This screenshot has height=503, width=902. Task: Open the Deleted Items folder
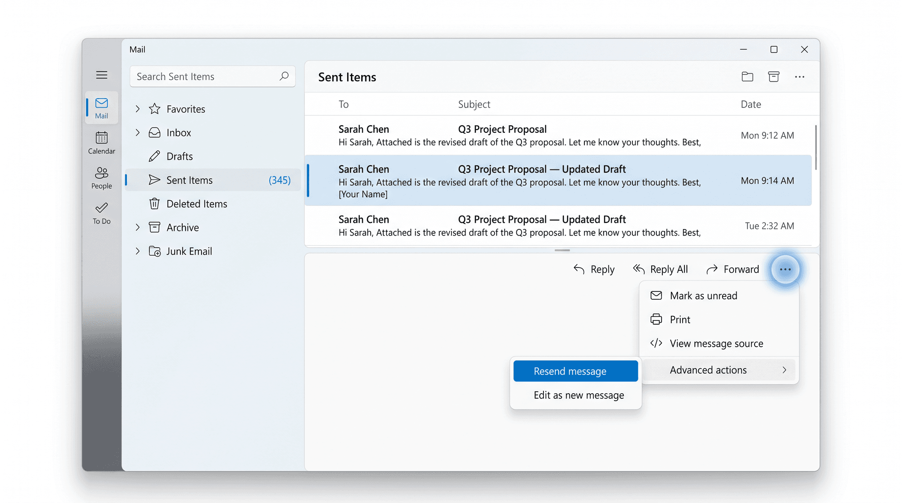click(197, 204)
